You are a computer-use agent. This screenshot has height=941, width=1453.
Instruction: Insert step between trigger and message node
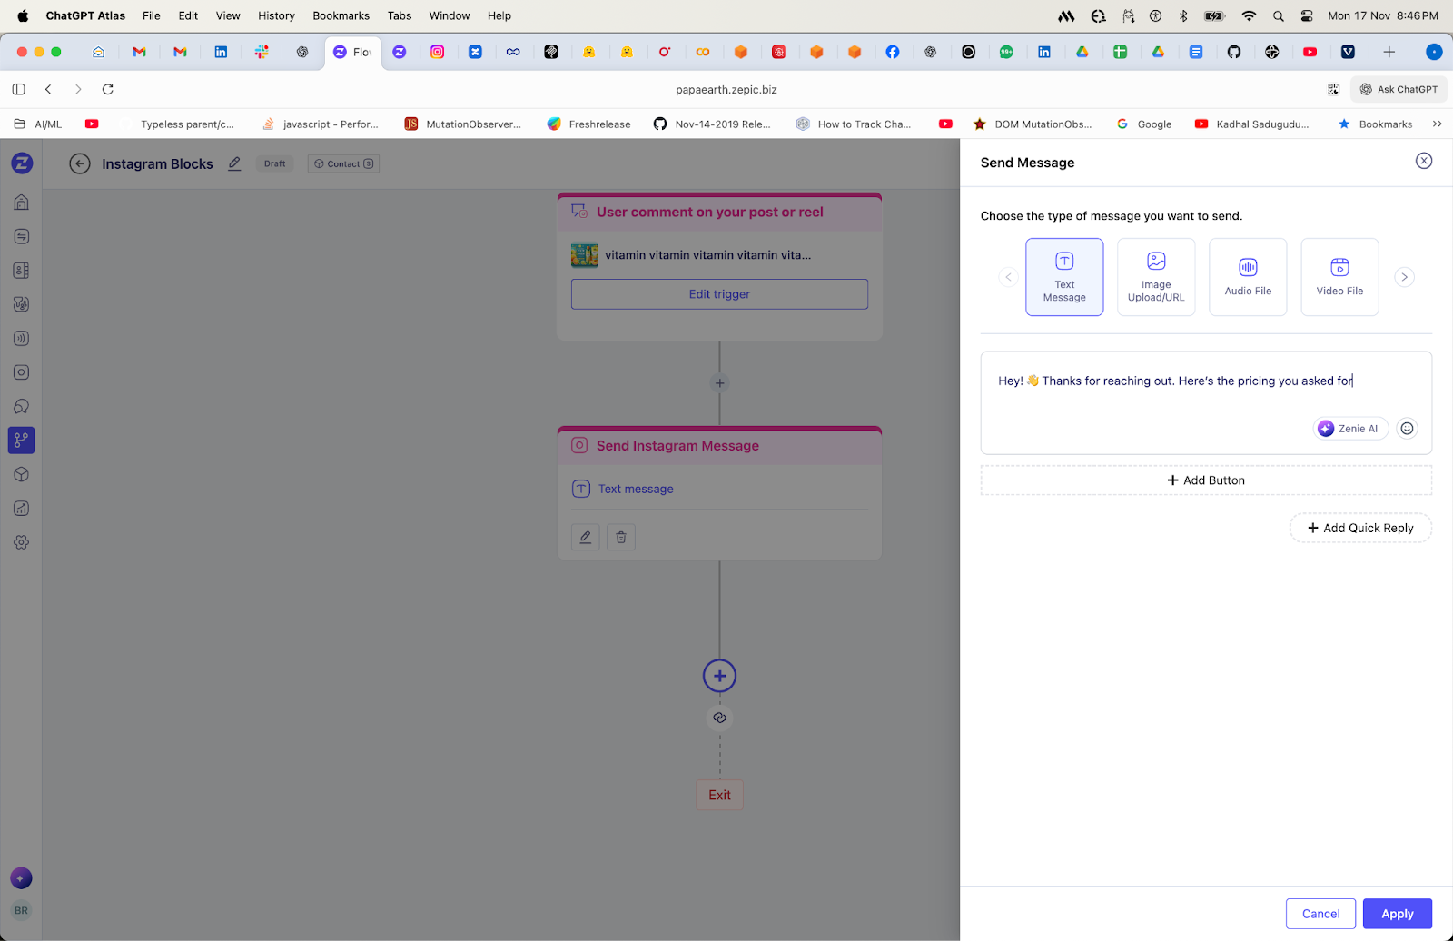(719, 383)
